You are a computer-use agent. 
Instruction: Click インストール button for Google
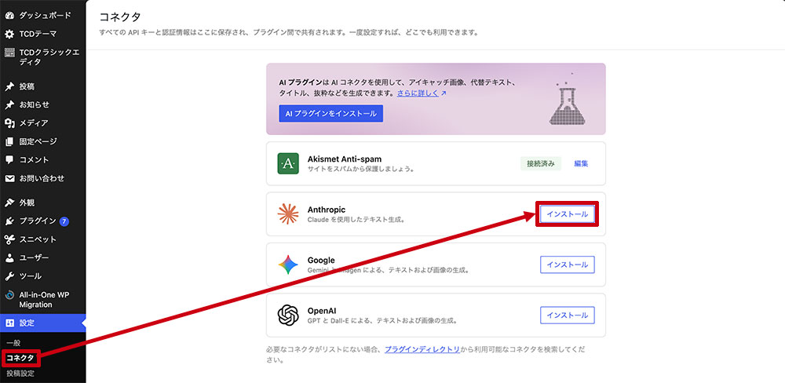[568, 264]
